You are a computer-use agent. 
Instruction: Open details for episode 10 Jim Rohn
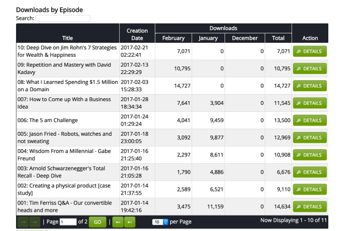click(x=310, y=51)
